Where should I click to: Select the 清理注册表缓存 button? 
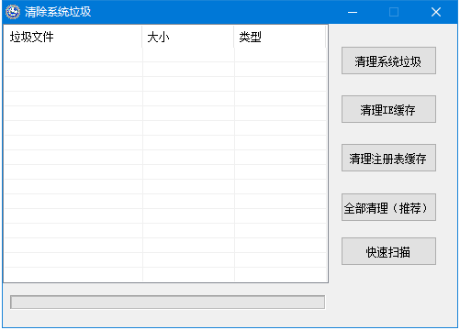coord(388,158)
